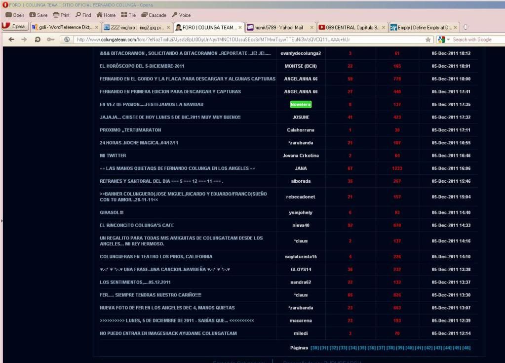Image resolution: width=505 pixels, height=363 pixels.
Task: Switch to the WordReference Dictionary tab
Action: (65, 27)
